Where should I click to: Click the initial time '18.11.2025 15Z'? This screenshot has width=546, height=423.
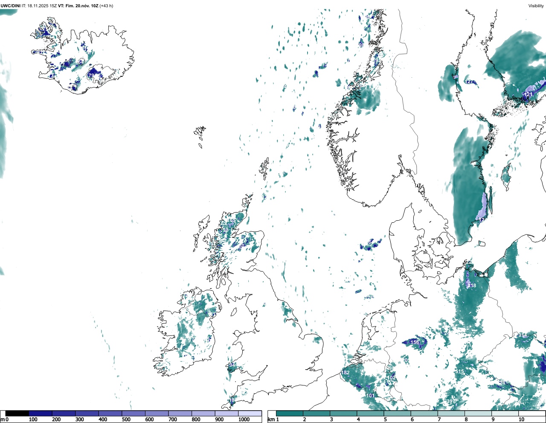tap(43, 6)
